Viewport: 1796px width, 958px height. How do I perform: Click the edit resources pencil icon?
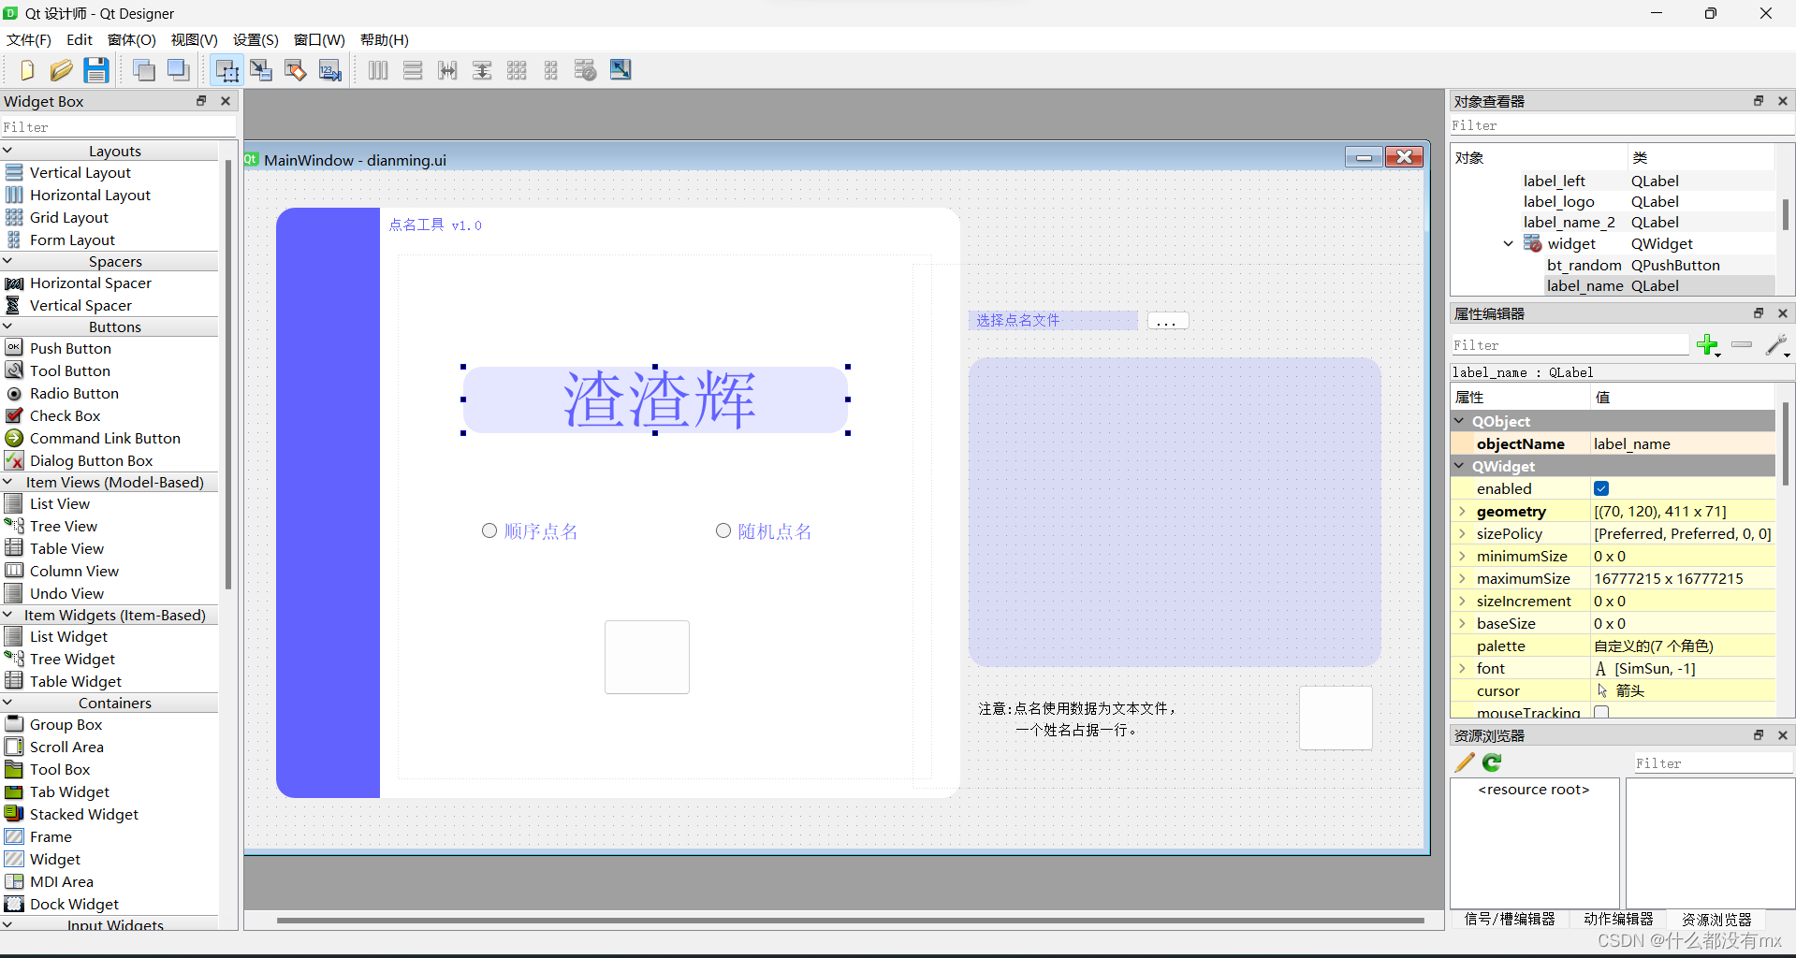click(1465, 763)
